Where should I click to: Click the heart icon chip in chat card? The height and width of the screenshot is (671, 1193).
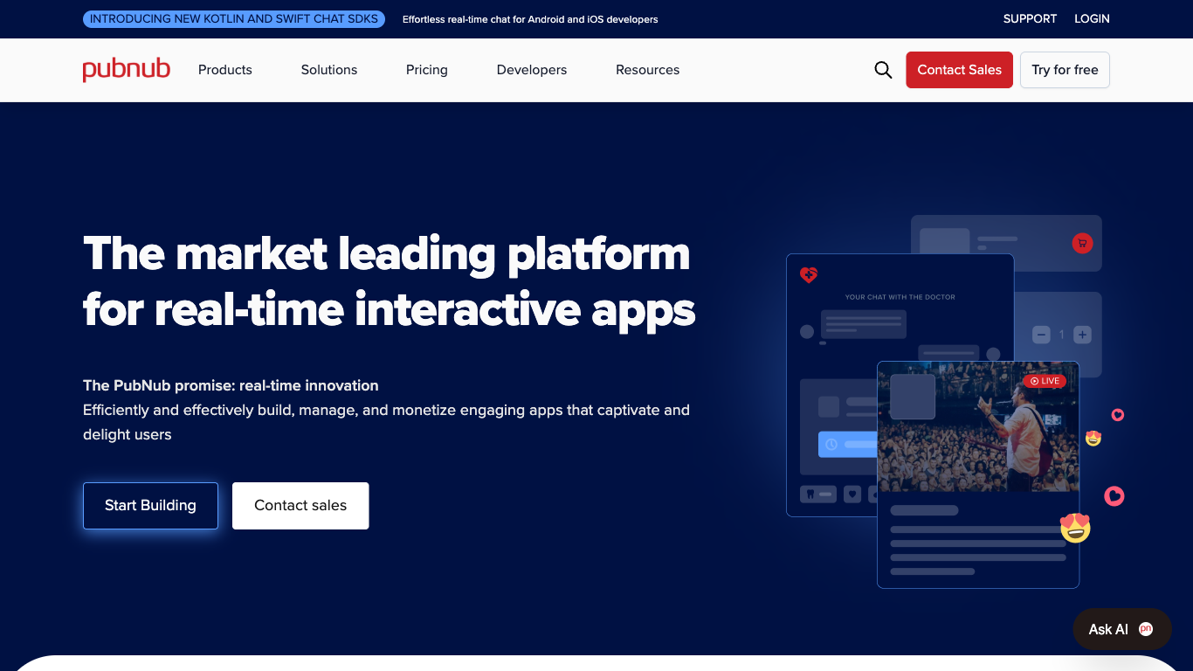pyautogui.click(x=852, y=494)
